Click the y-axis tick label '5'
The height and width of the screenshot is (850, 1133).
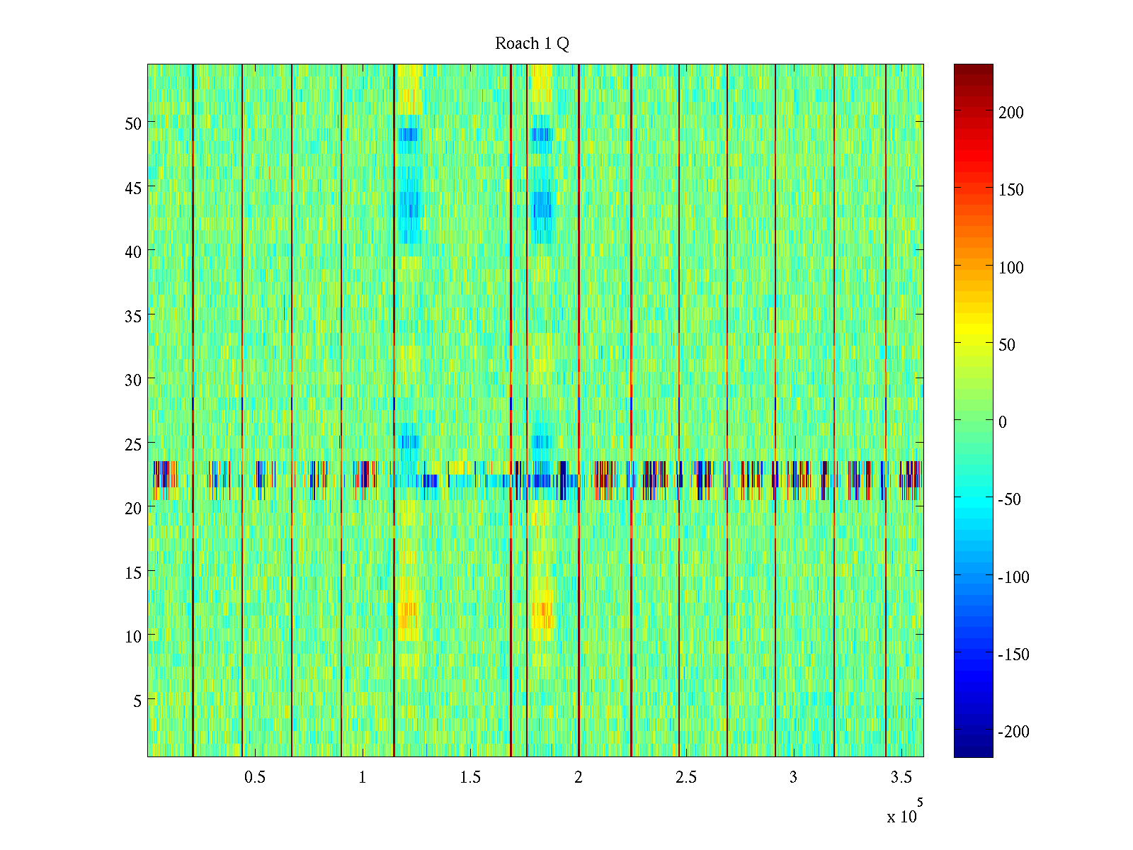coord(137,701)
